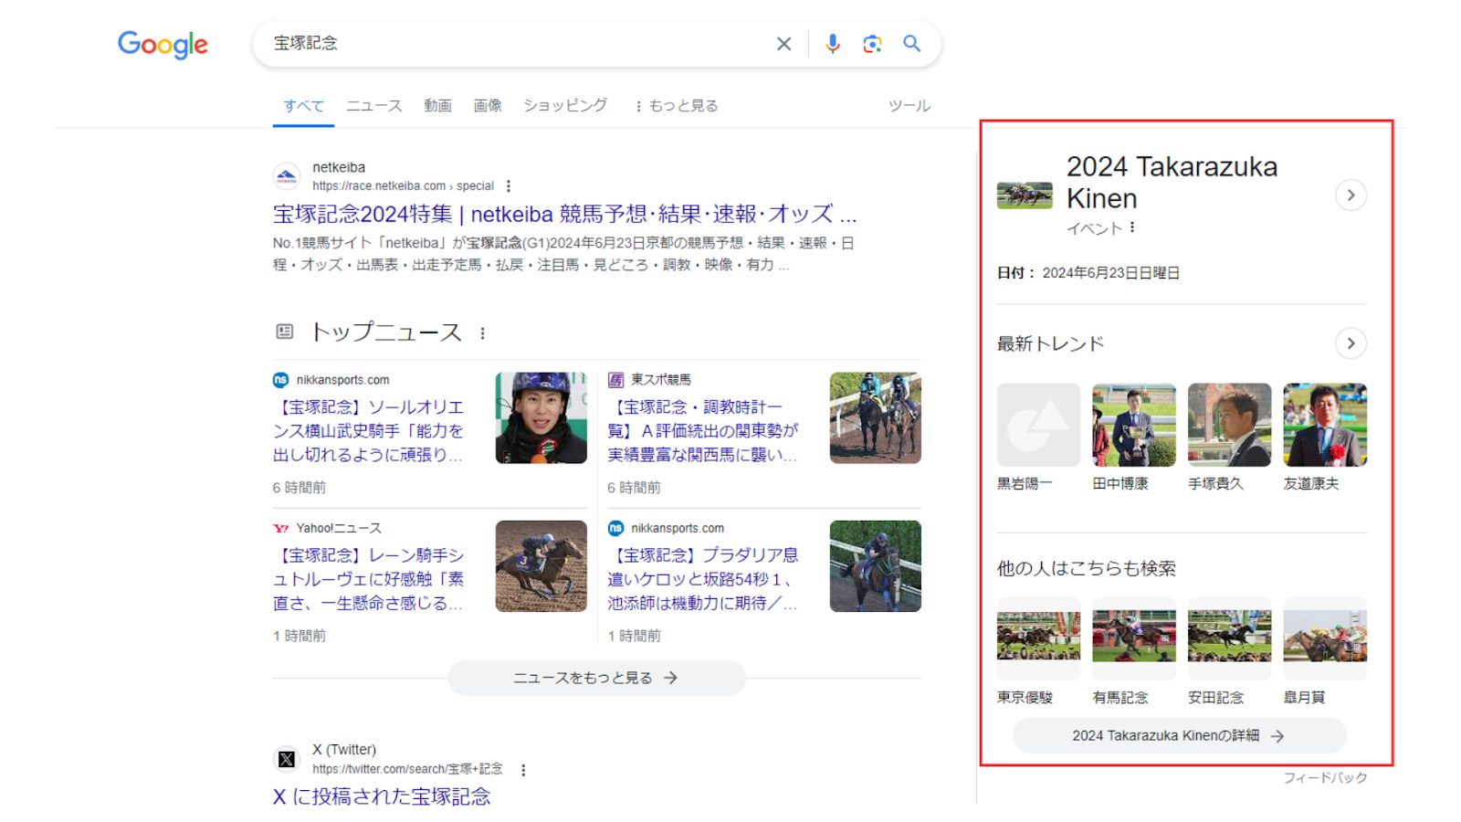The width and height of the screenshot is (1461, 822).
Task: Switch to the ニュース tab
Action: click(x=373, y=106)
